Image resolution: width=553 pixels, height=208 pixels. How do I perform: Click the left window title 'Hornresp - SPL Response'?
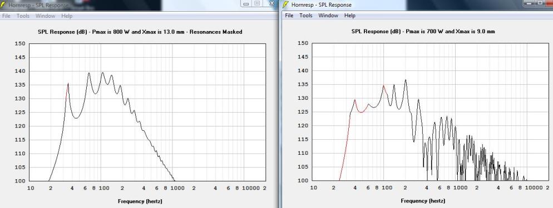[x=38, y=6]
